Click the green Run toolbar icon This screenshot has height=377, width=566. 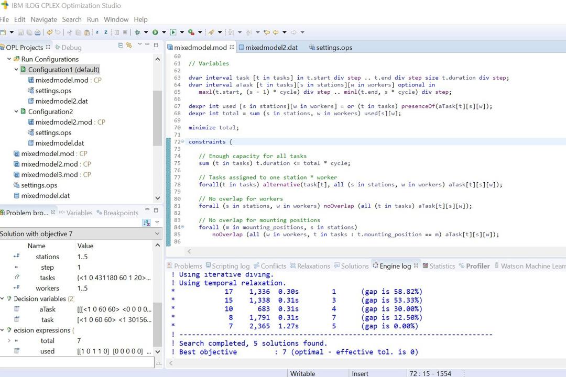155,32
